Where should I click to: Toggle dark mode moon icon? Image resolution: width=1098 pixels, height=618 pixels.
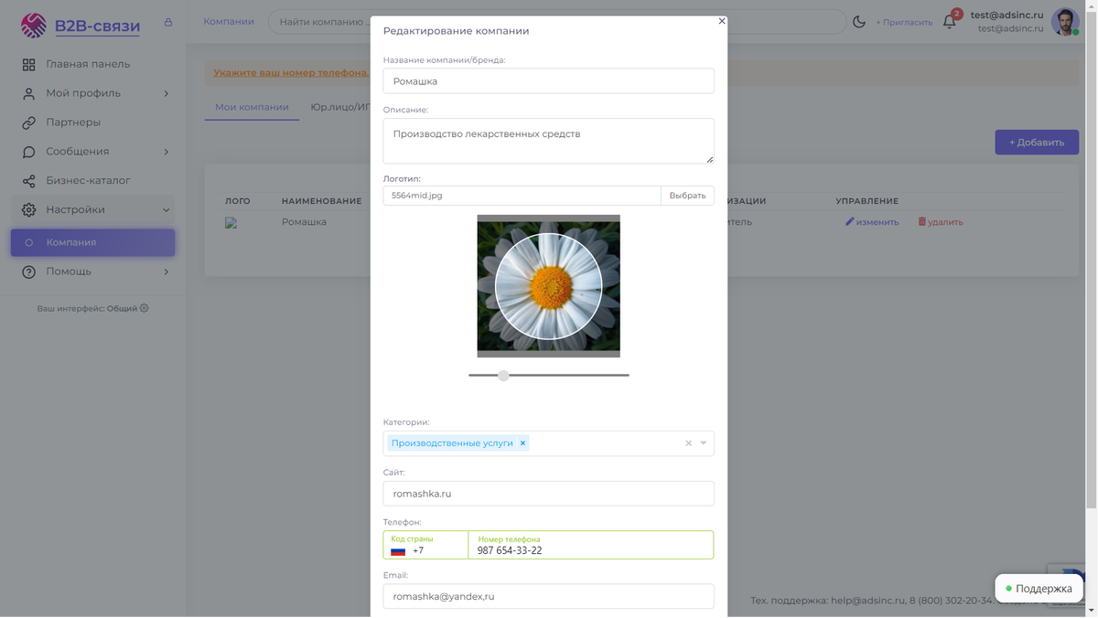pyautogui.click(x=859, y=22)
